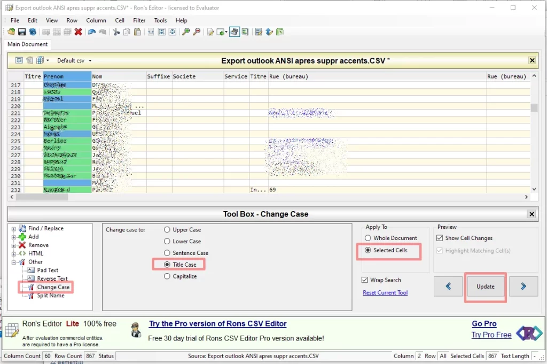Click the export arrow icon in toolbar

[x=220, y=32]
